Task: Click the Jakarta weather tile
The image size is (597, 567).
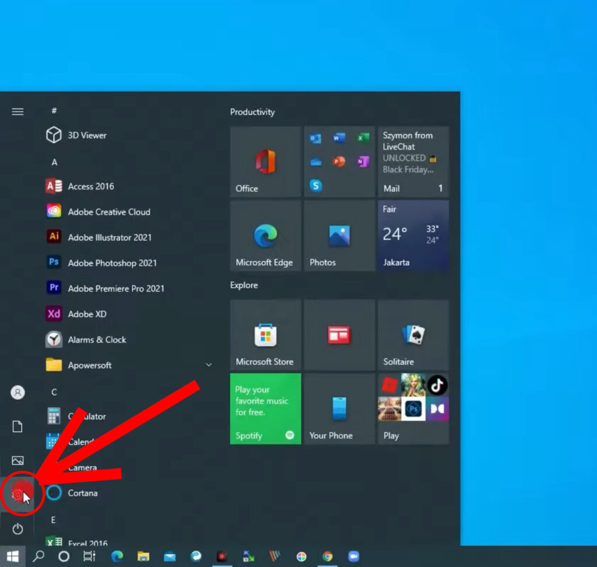Action: tap(413, 236)
